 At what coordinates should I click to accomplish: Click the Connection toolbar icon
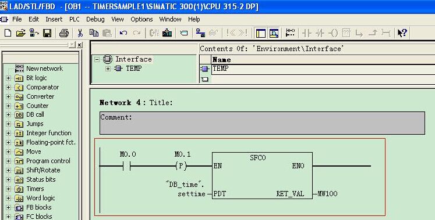point(386,34)
